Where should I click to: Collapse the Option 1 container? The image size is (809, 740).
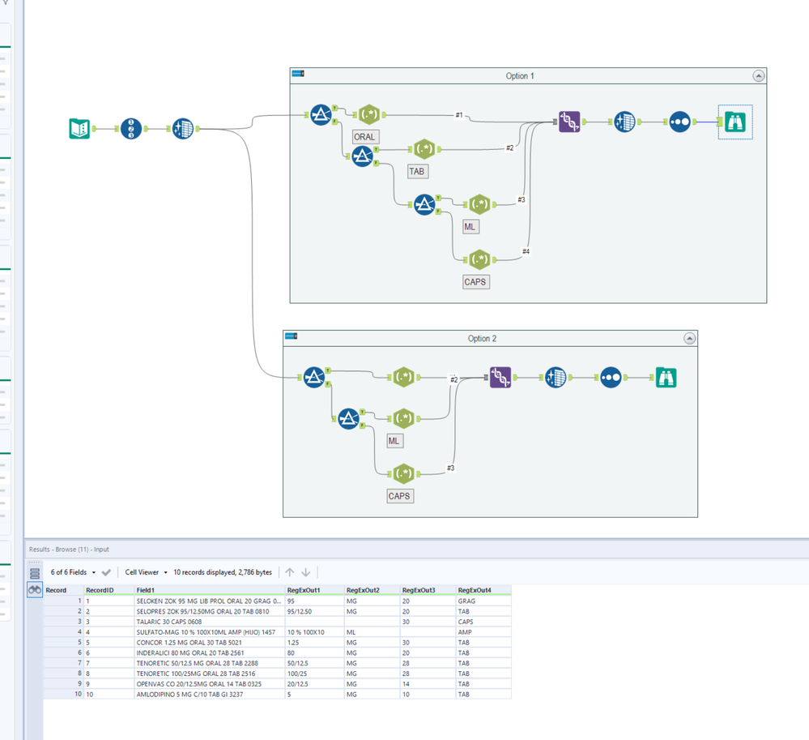pos(759,76)
